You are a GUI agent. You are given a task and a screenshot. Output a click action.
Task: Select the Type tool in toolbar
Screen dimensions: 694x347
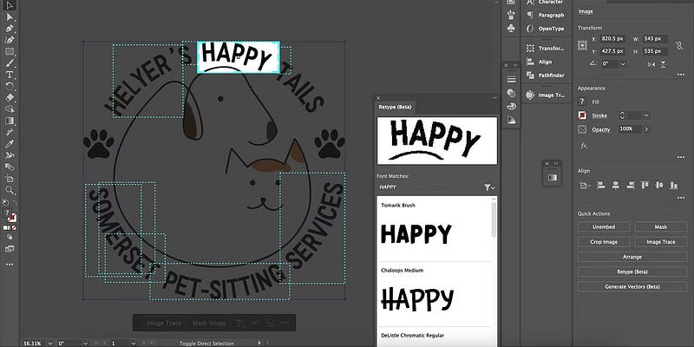[x=9, y=75]
